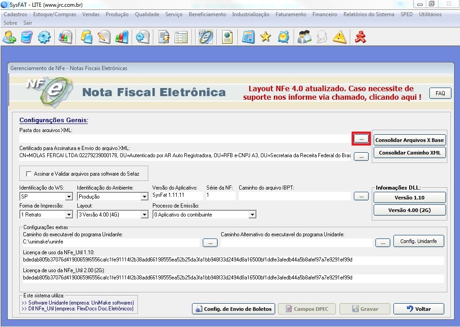Click the Sair menu item
The width and height of the screenshot is (460, 327).
tap(27, 23)
